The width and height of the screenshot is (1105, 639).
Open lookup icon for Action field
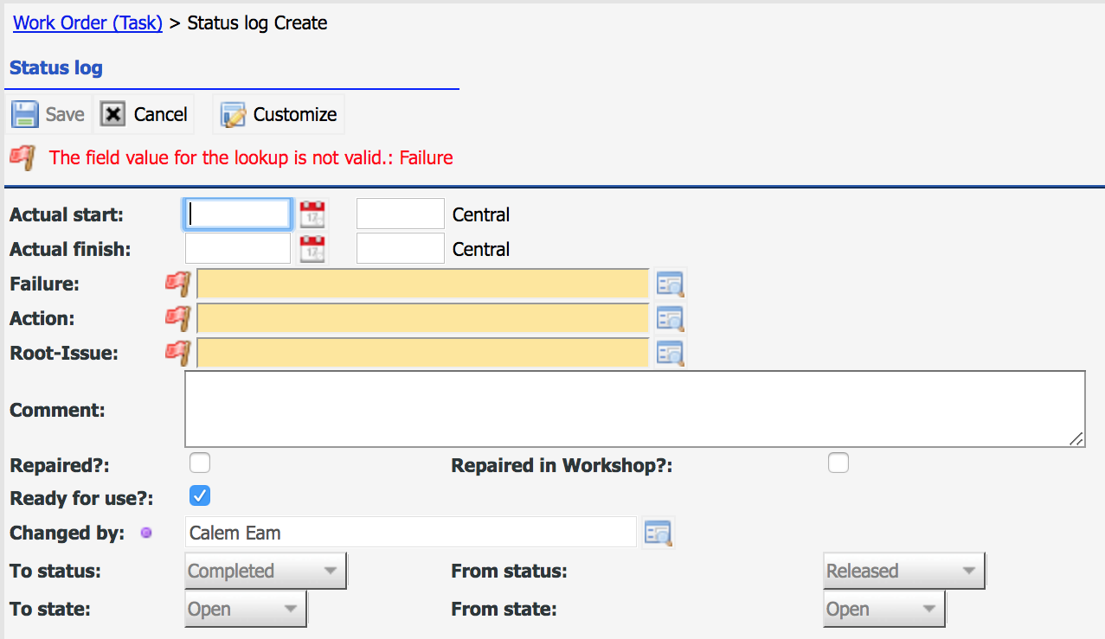[670, 318]
